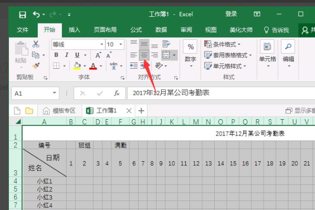The width and height of the screenshot is (315, 210).
Task: Switch to the 插入 ribbon tab
Action: (75, 30)
